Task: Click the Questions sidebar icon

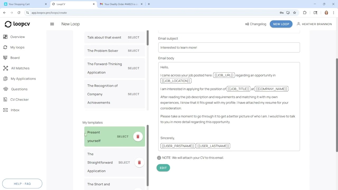Action: point(6,89)
